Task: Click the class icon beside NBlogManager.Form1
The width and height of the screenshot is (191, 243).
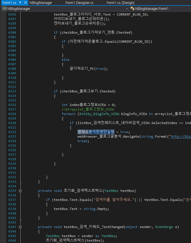Action: coord(132,8)
